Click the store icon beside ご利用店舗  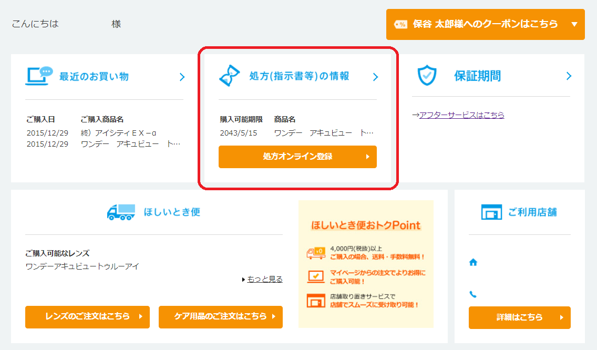point(491,212)
